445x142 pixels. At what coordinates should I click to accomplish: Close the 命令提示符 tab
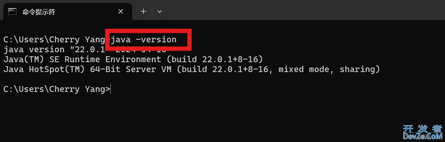[121, 12]
